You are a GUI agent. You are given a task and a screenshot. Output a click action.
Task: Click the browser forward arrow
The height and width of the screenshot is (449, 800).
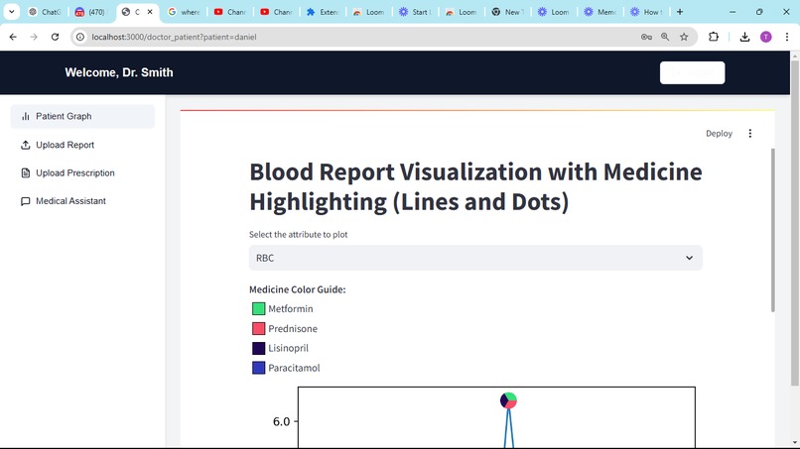tap(34, 37)
